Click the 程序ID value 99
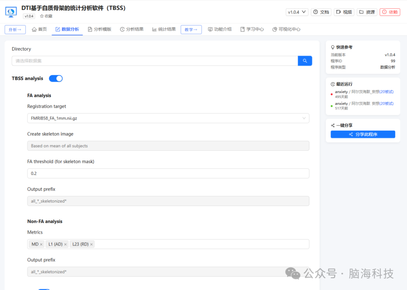 coord(393,61)
